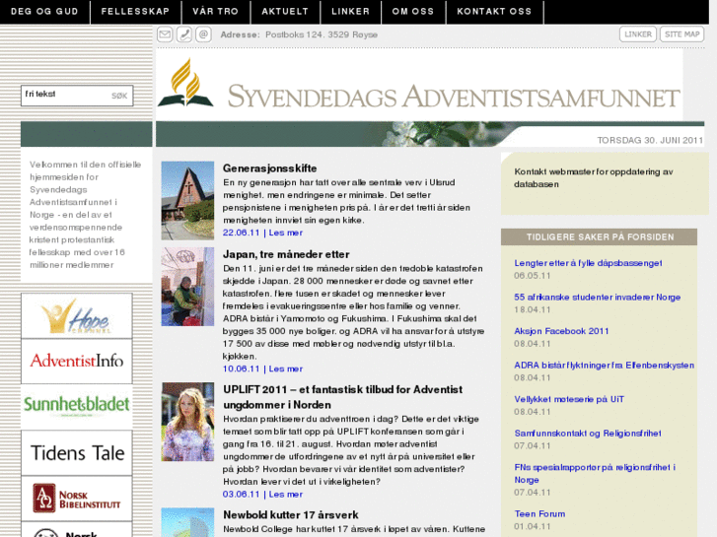The image size is (717, 537).
Task: Click the TIDLIGERE SAKER PÅ FORSIDEN header
Action: [599, 236]
